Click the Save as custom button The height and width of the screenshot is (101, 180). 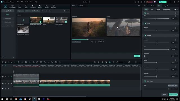[173, 95]
